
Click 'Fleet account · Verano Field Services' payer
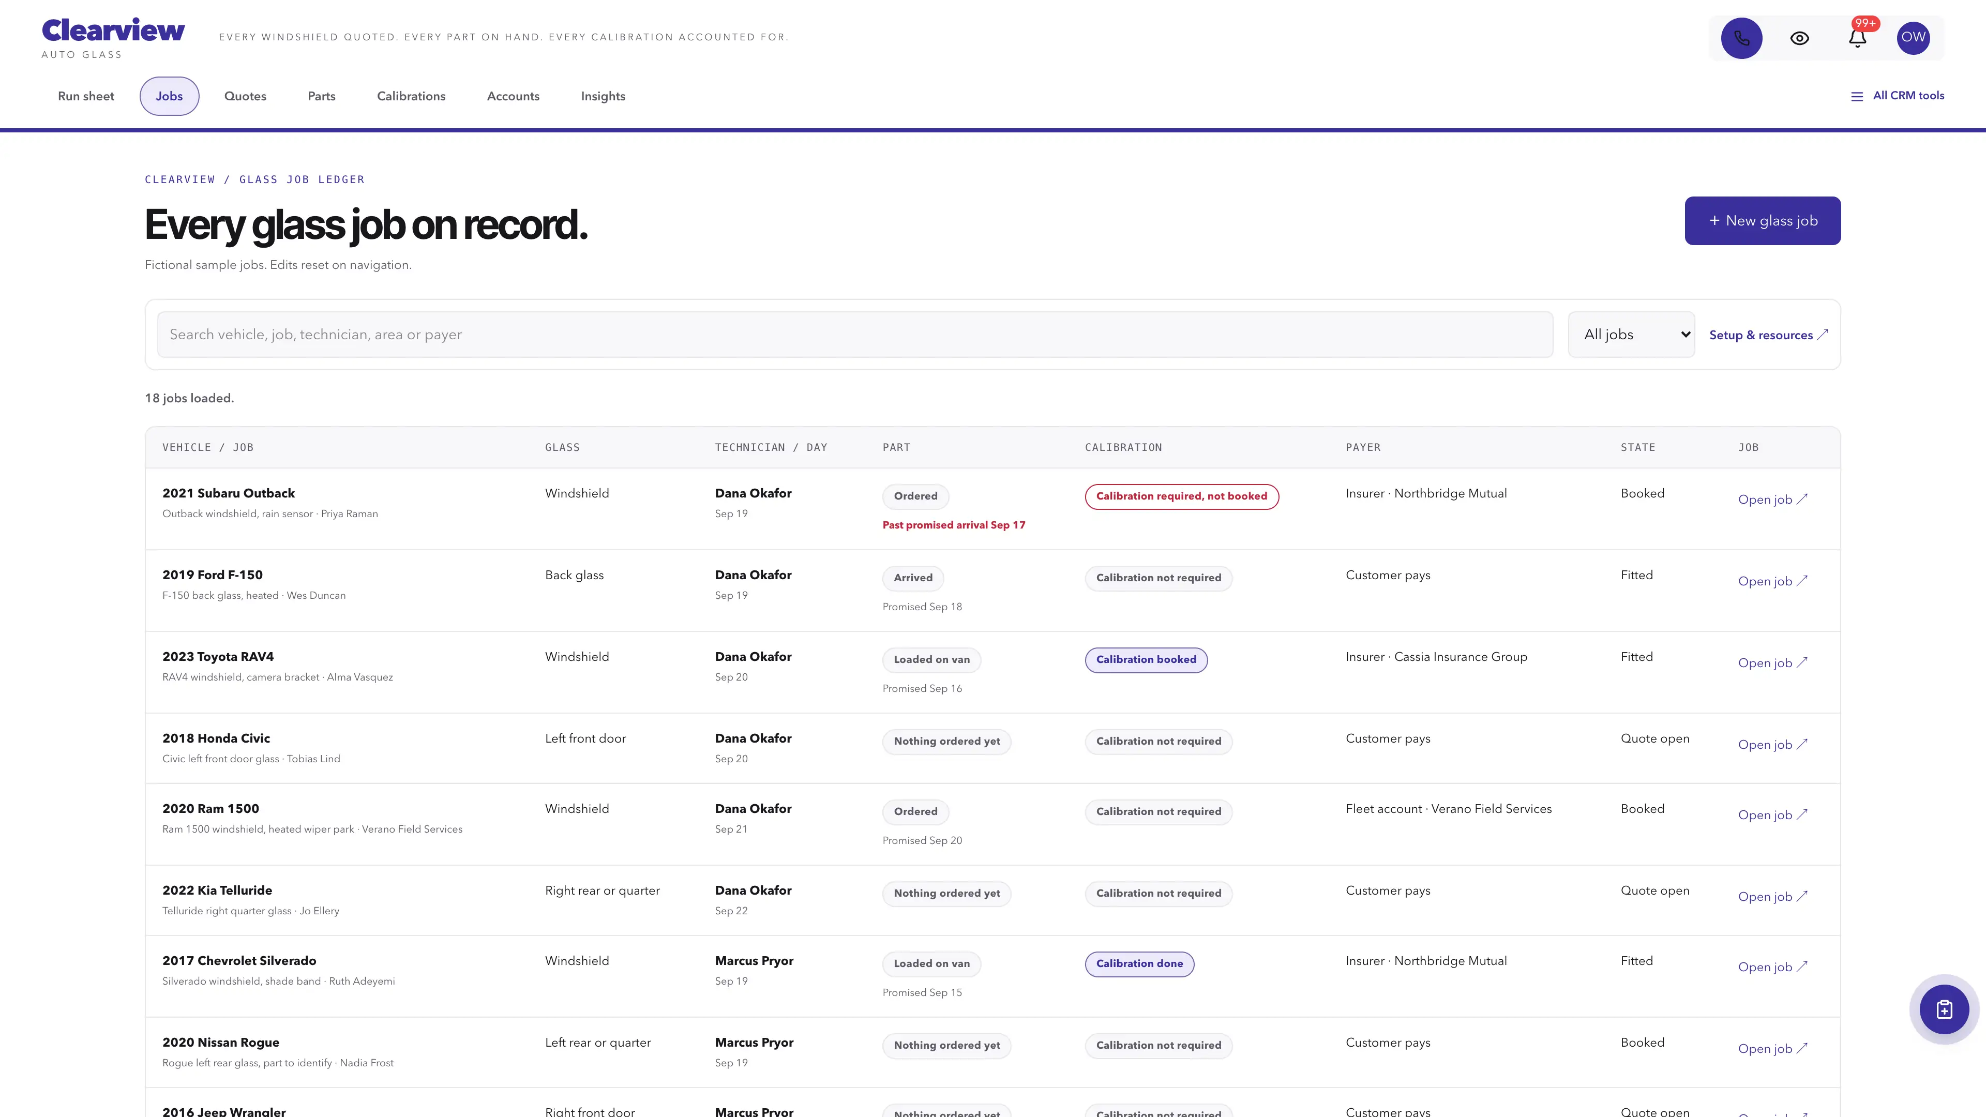[1449, 809]
